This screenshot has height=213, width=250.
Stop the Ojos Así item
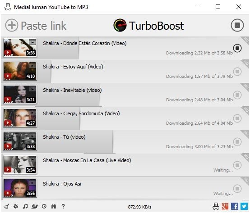coord(237,189)
